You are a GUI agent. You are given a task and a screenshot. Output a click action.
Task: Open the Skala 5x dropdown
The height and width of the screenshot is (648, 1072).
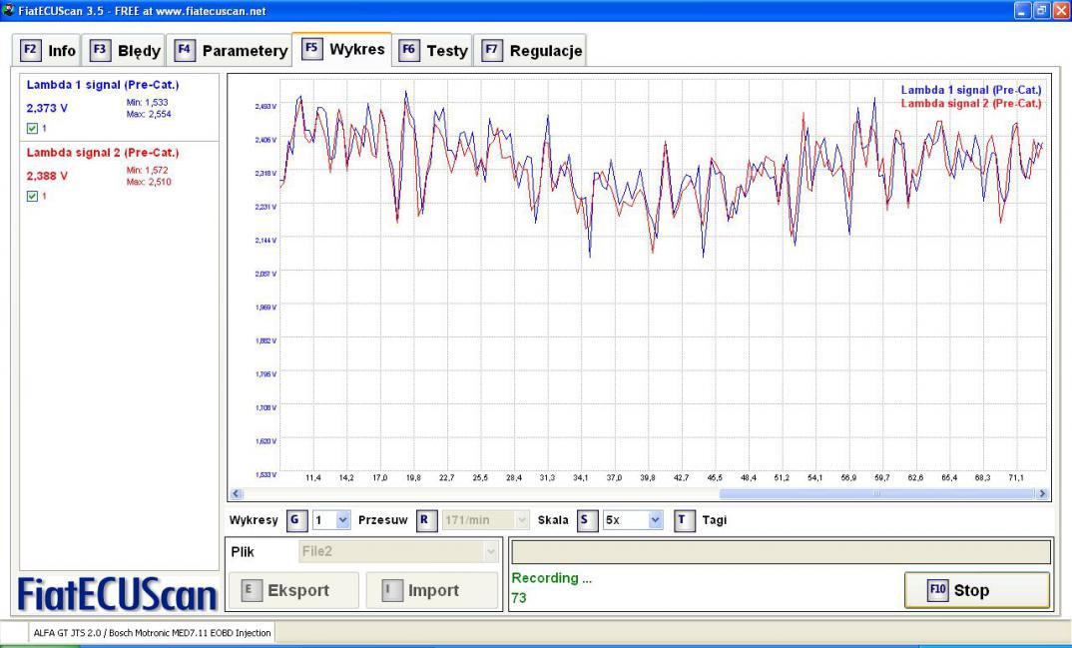click(x=655, y=520)
